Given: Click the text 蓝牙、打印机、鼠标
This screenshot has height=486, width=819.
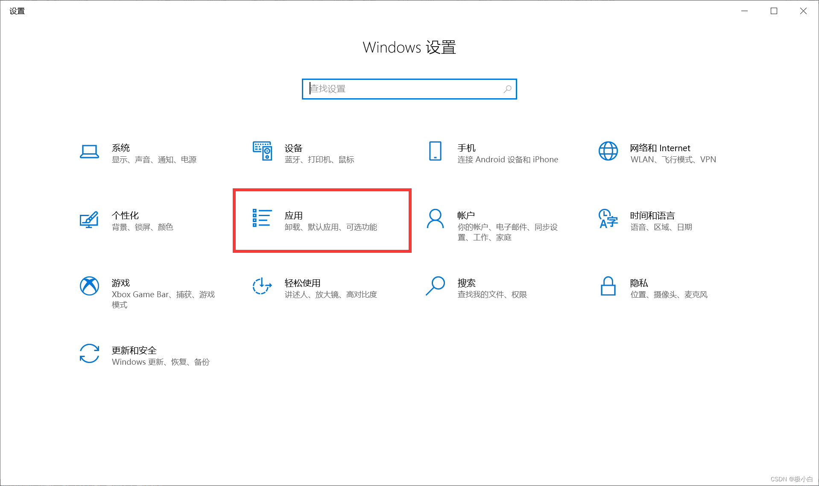Looking at the screenshot, I should (x=319, y=160).
